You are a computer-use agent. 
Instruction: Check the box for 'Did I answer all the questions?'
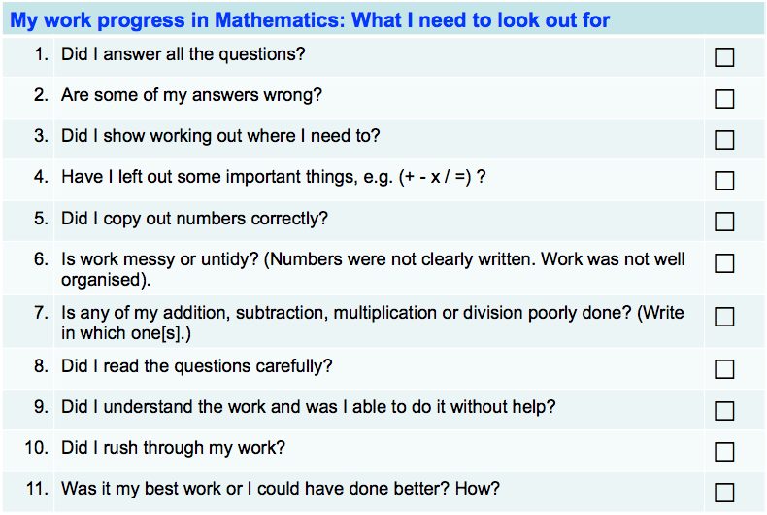(724, 57)
